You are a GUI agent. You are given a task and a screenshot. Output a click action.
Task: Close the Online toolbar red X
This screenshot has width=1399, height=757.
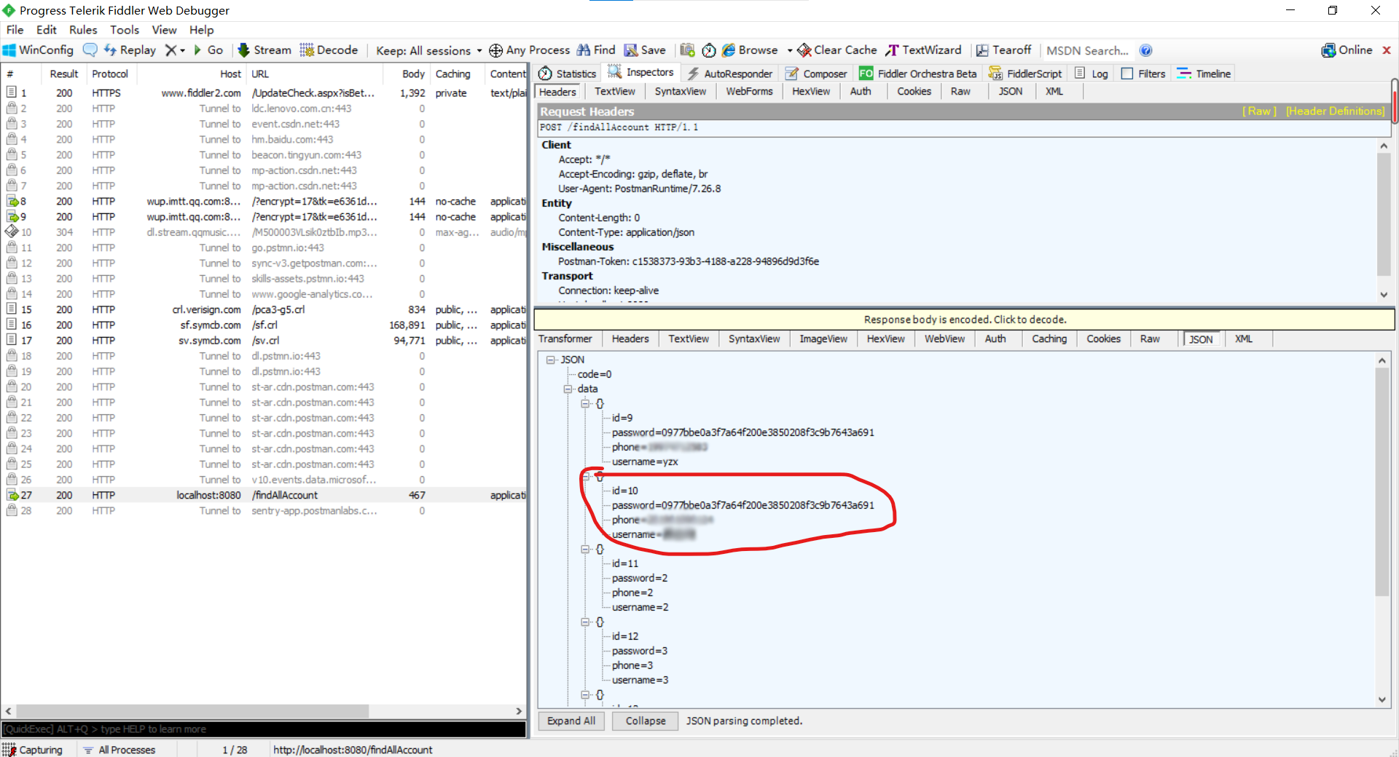[1387, 50]
